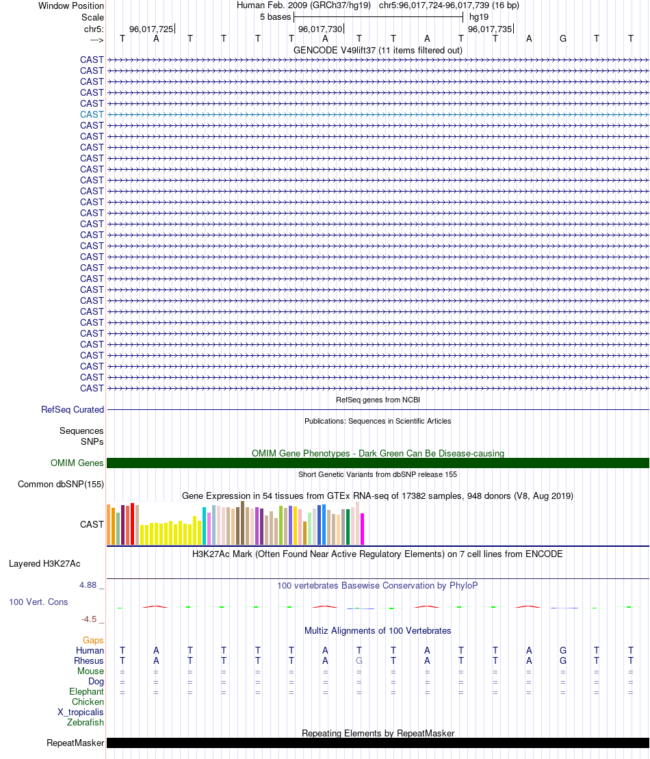Click the SNPs track label
This screenshot has height=759, width=650.
click(92, 442)
